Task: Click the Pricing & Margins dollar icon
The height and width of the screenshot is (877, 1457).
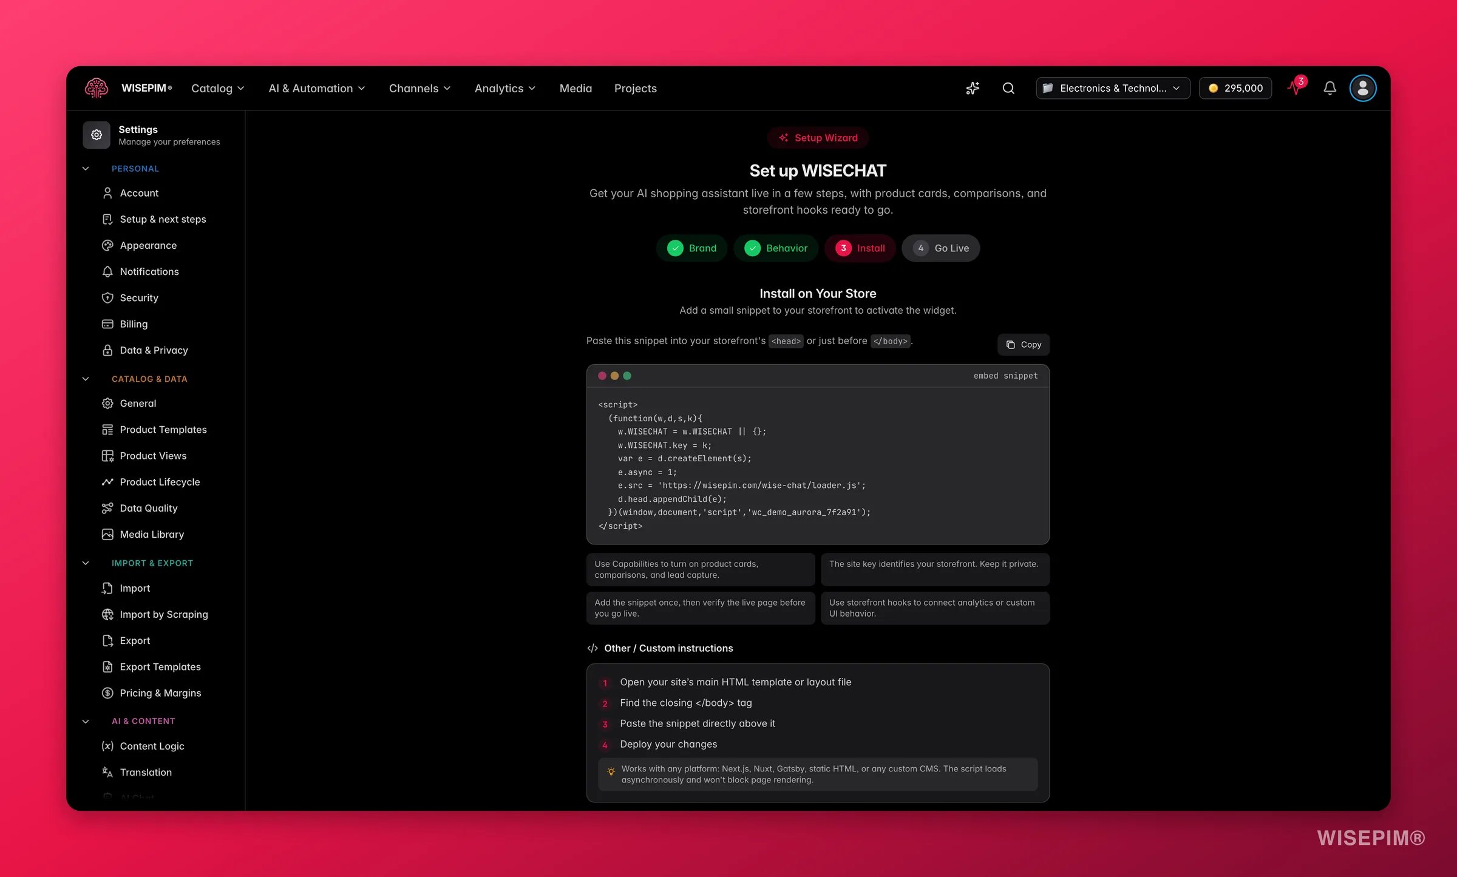Action: click(x=107, y=693)
